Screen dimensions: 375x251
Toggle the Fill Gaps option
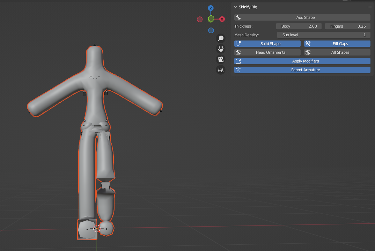pyautogui.click(x=337, y=44)
